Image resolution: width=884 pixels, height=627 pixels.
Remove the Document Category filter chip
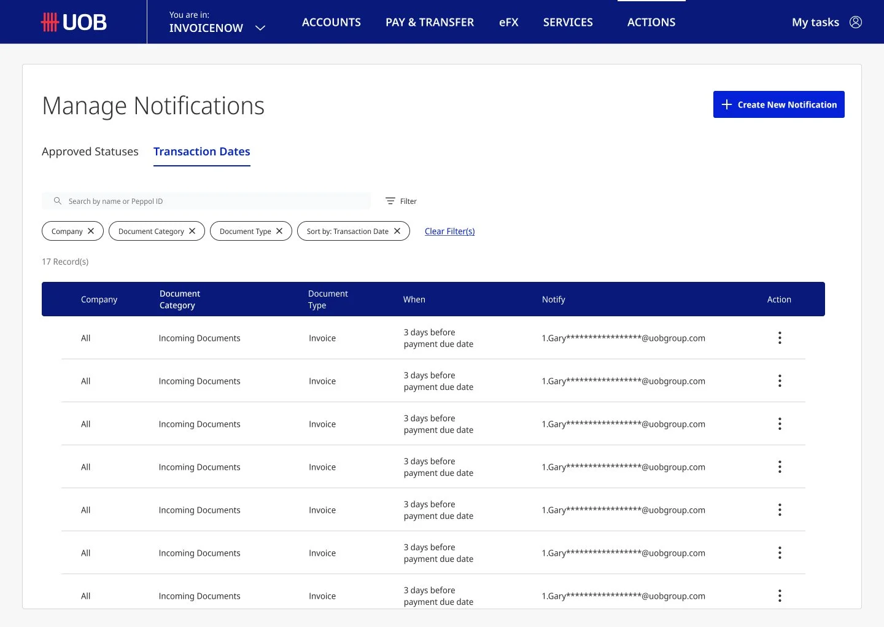192,231
